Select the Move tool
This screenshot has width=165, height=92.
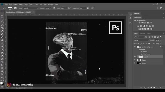click(2, 15)
